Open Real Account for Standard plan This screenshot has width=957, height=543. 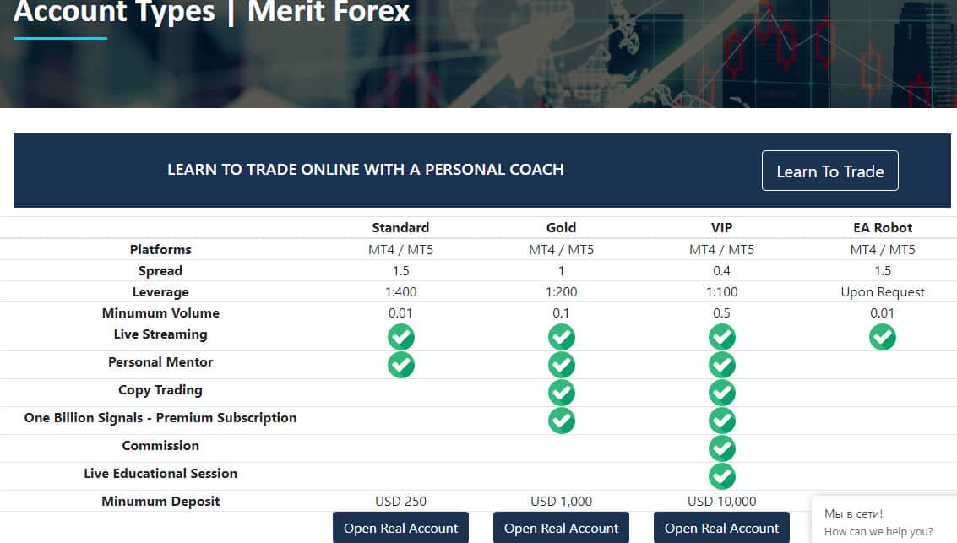[400, 528]
